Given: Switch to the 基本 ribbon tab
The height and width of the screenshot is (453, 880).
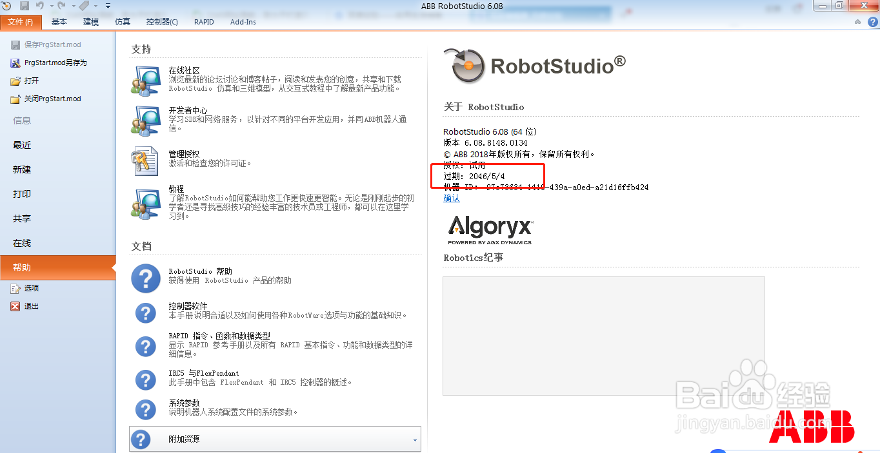Looking at the screenshot, I should pyautogui.click(x=59, y=21).
